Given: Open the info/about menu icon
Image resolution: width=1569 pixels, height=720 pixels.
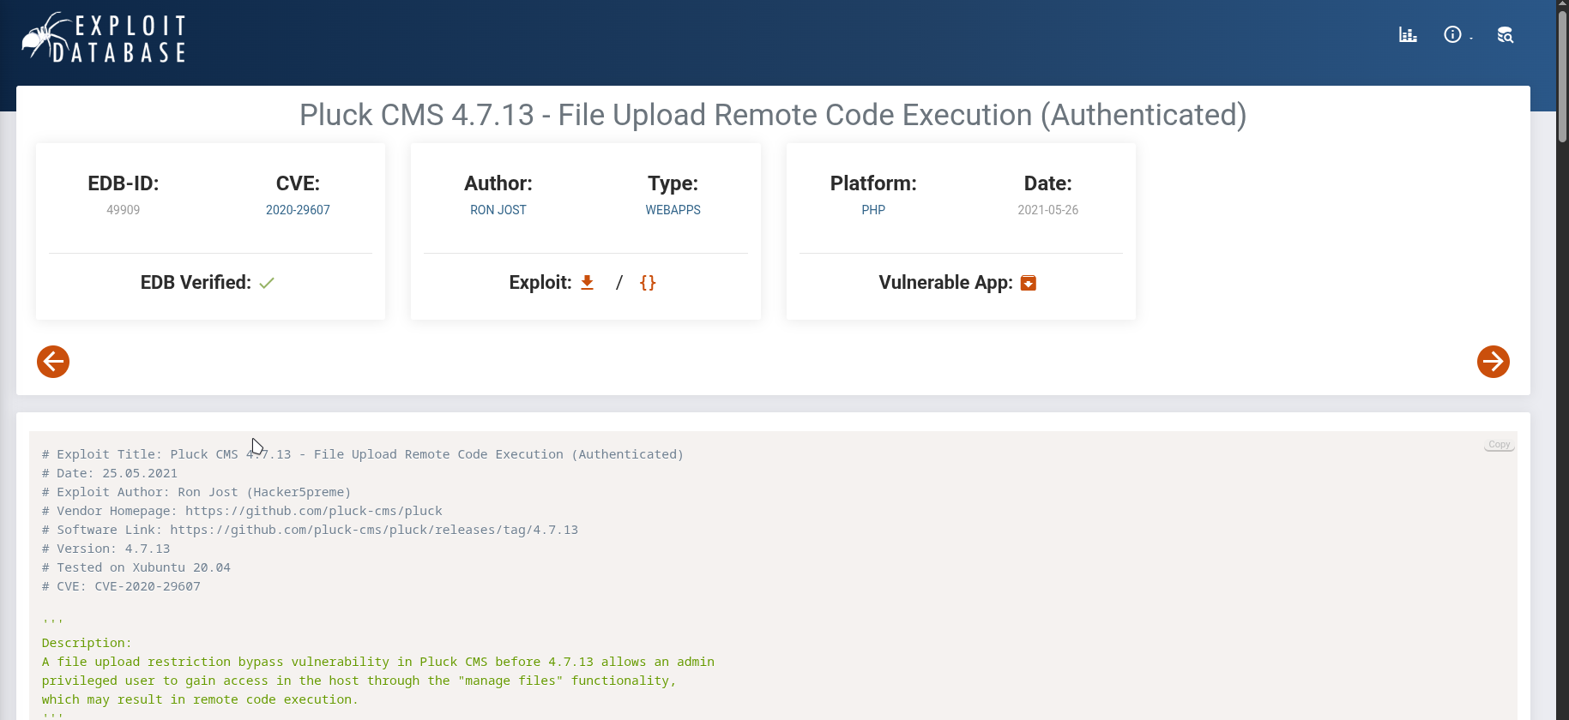Looking at the screenshot, I should [x=1452, y=35].
